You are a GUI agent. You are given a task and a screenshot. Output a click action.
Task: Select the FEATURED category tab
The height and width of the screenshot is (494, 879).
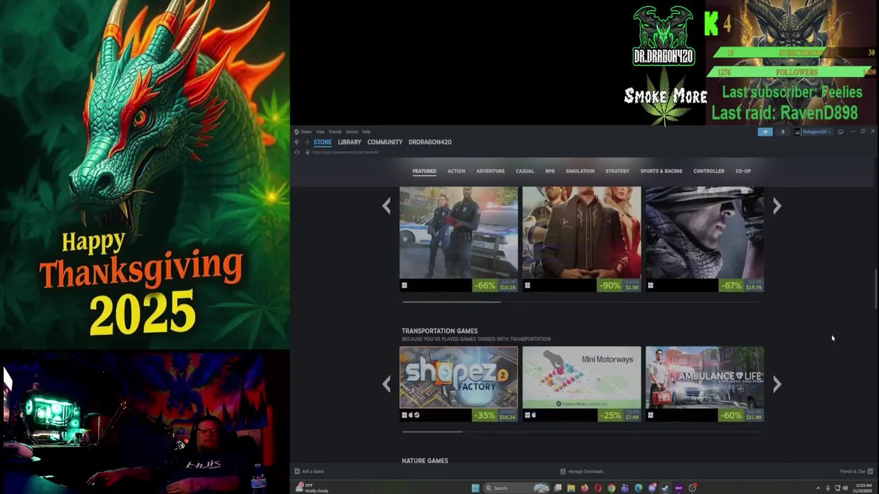tap(424, 171)
